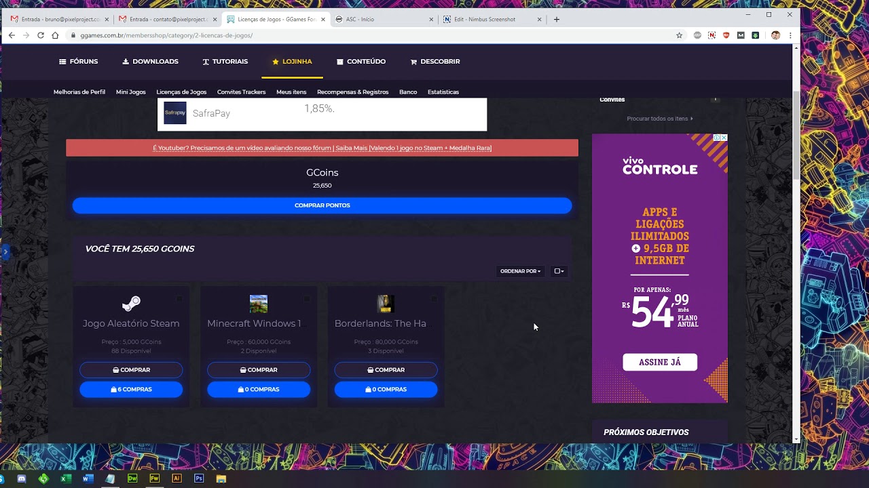The height and width of the screenshot is (488, 869).
Task: Select the Lojinha menu
Action: (x=292, y=62)
